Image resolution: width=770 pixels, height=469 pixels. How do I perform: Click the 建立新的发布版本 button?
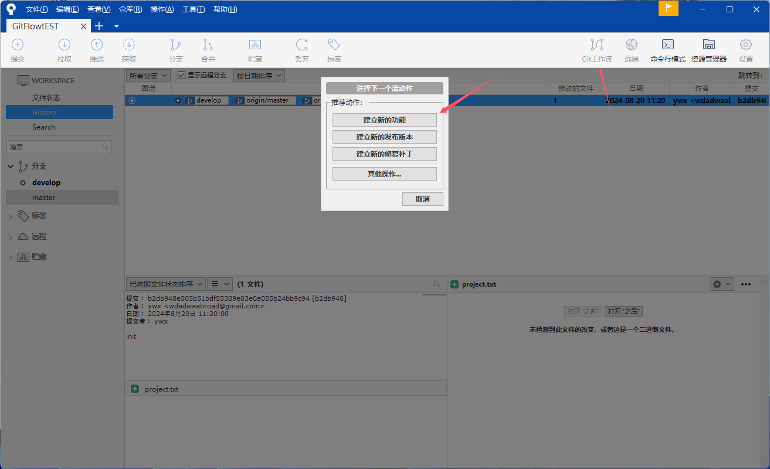pos(385,137)
